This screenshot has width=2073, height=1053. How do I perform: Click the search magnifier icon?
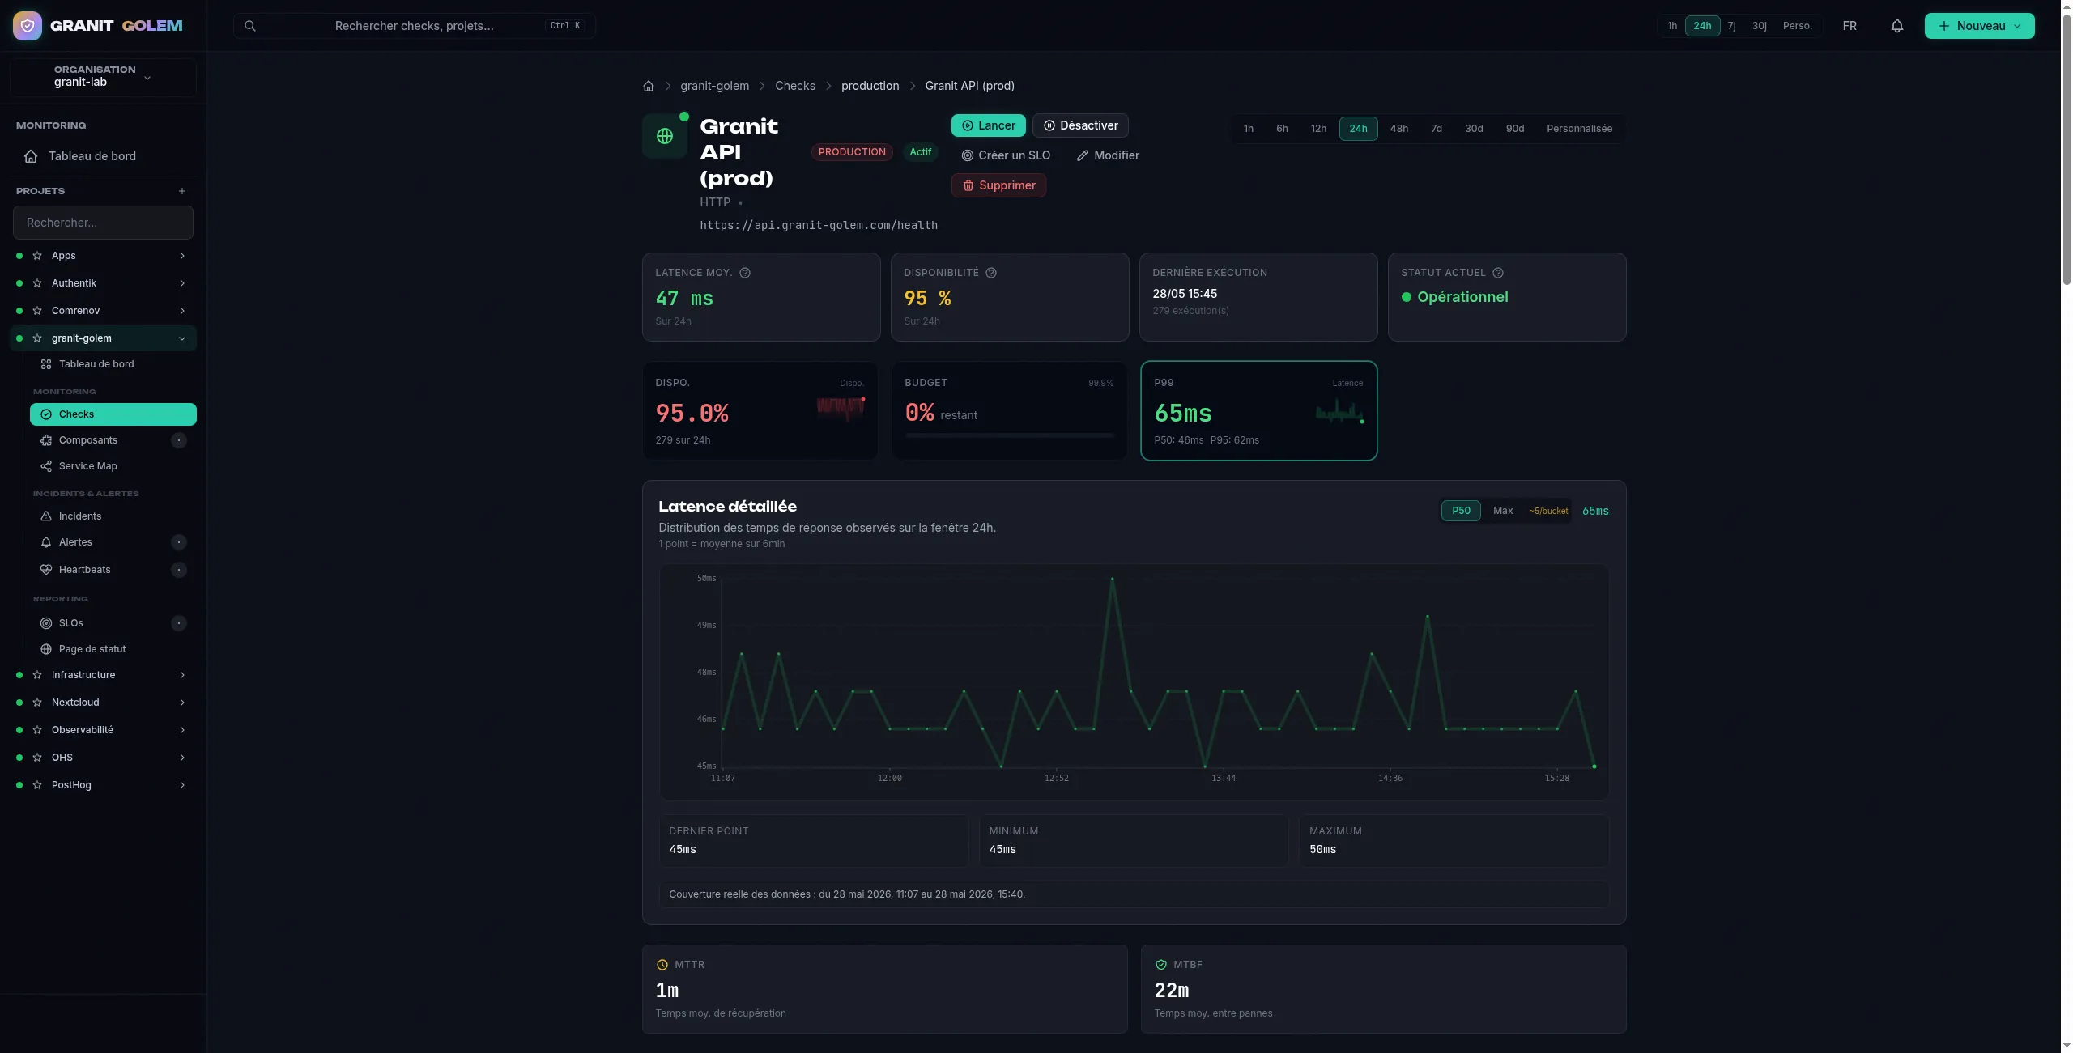click(x=250, y=26)
